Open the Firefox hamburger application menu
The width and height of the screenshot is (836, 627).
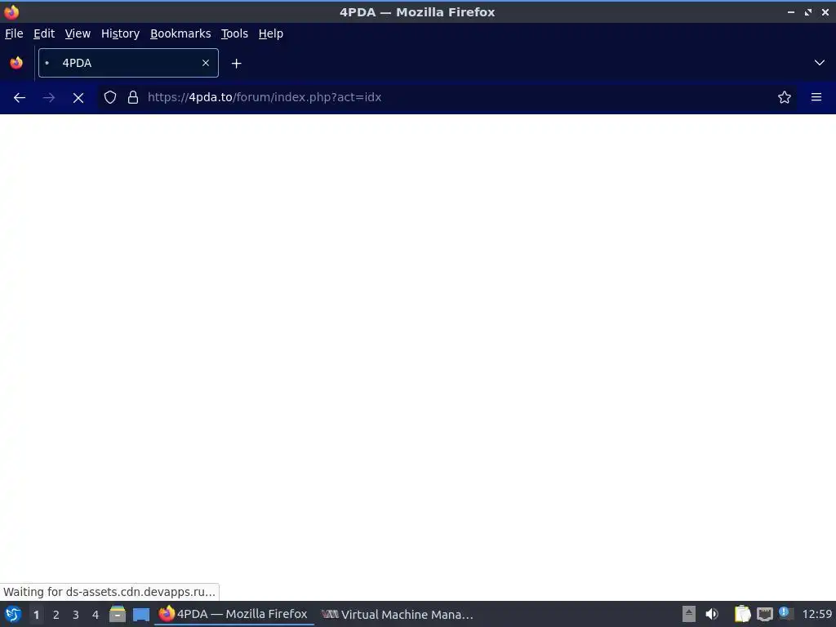click(x=816, y=97)
